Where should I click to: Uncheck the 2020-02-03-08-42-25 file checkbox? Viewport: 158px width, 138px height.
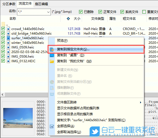[x=3, y=51]
